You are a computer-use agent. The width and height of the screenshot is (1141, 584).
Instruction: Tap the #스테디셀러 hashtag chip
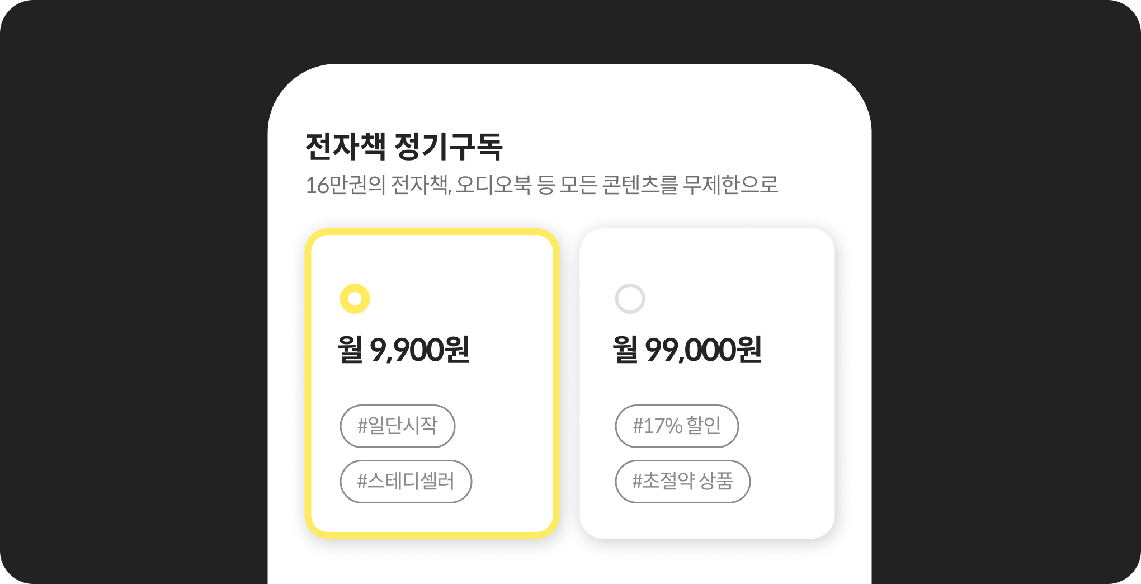(x=406, y=481)
